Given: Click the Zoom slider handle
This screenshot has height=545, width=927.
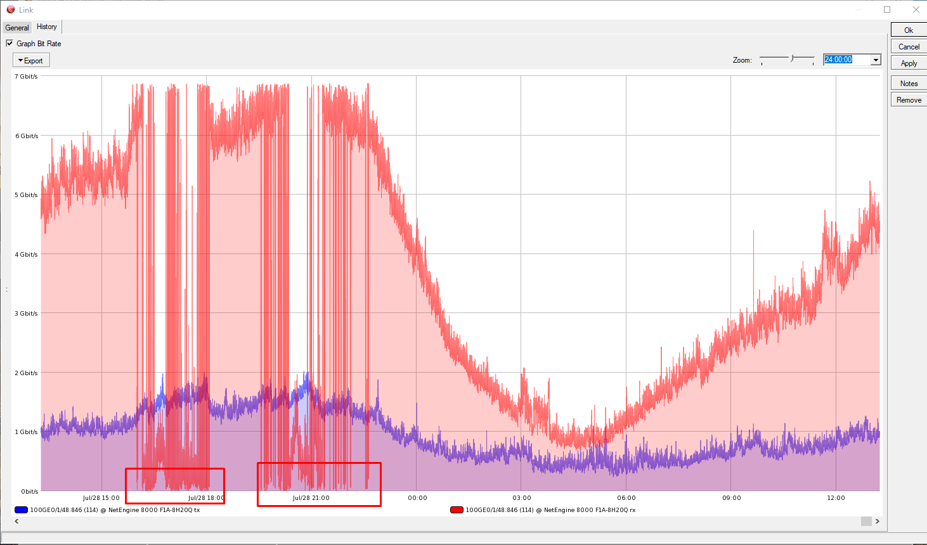Looking at the screenshot, I should tap(792, 58).
